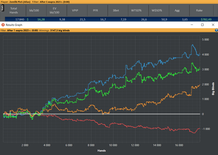Select the 21,5 VPIP value

click(x=83, y=19)
